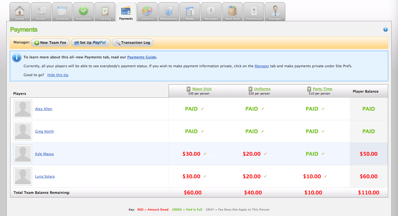Edit Greg North's Moon Visit payment pencil

click(x=202, y=131)
